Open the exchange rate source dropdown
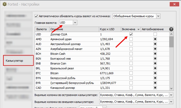181x108 pixels. (x=158, y=16)
